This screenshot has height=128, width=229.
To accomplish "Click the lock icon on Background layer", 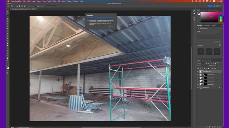I will click(x=219, y=87).
